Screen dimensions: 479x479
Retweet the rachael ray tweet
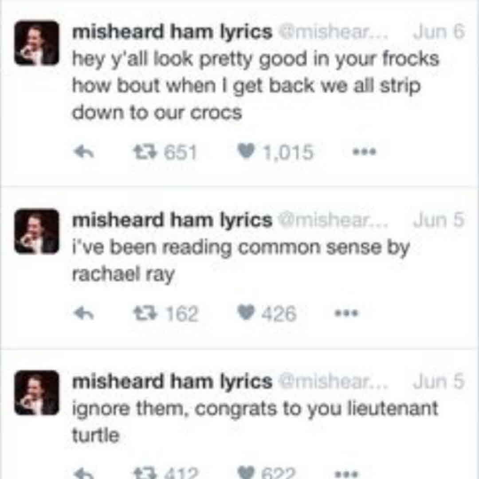(144, 314)
